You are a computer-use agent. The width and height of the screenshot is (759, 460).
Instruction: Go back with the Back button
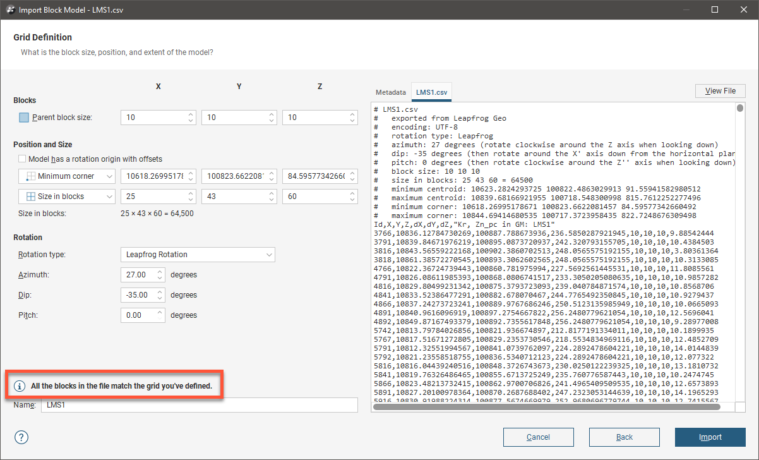[624, 437]
